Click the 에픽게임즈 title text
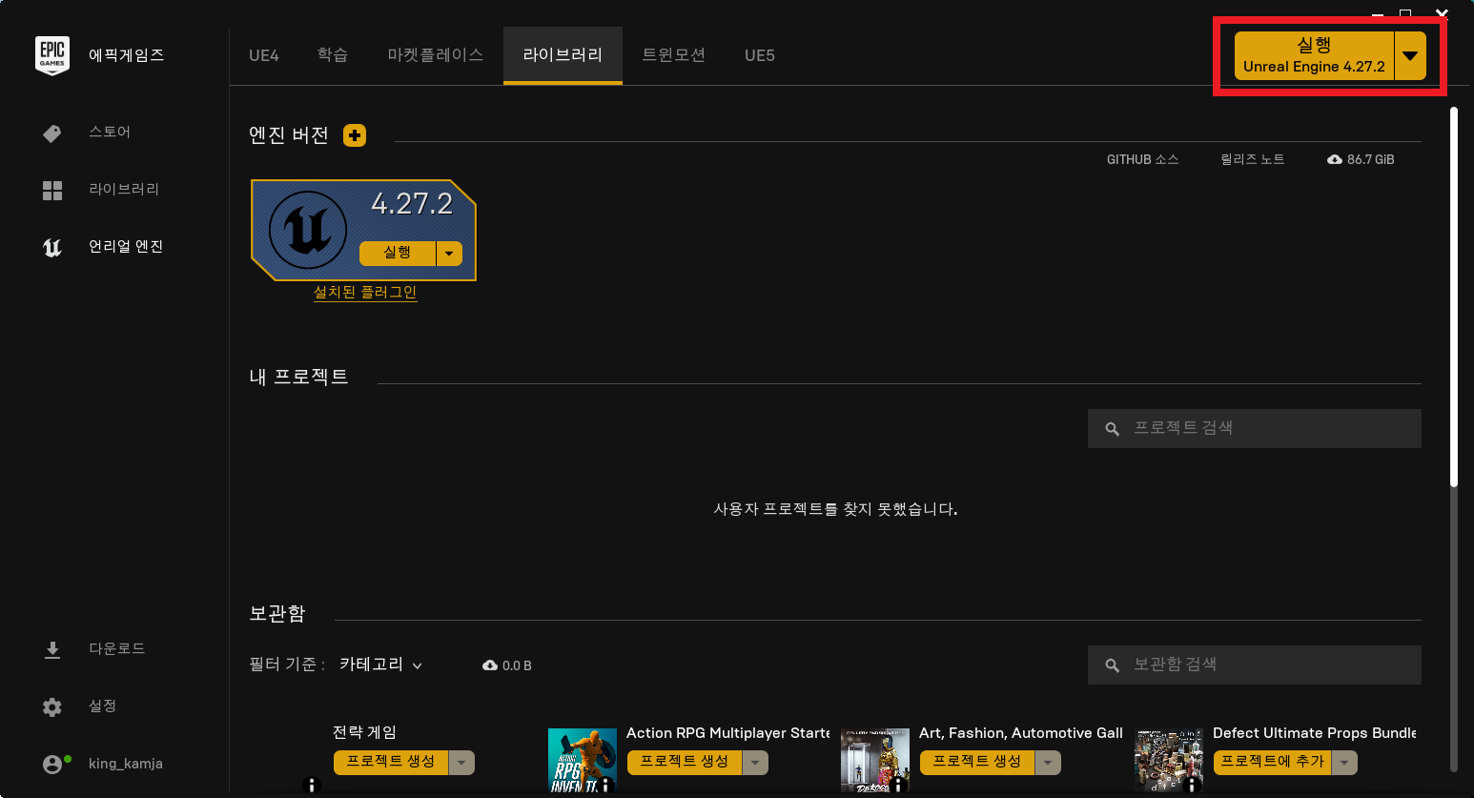Screen dimensions: 1474x798 coord(127,55)
